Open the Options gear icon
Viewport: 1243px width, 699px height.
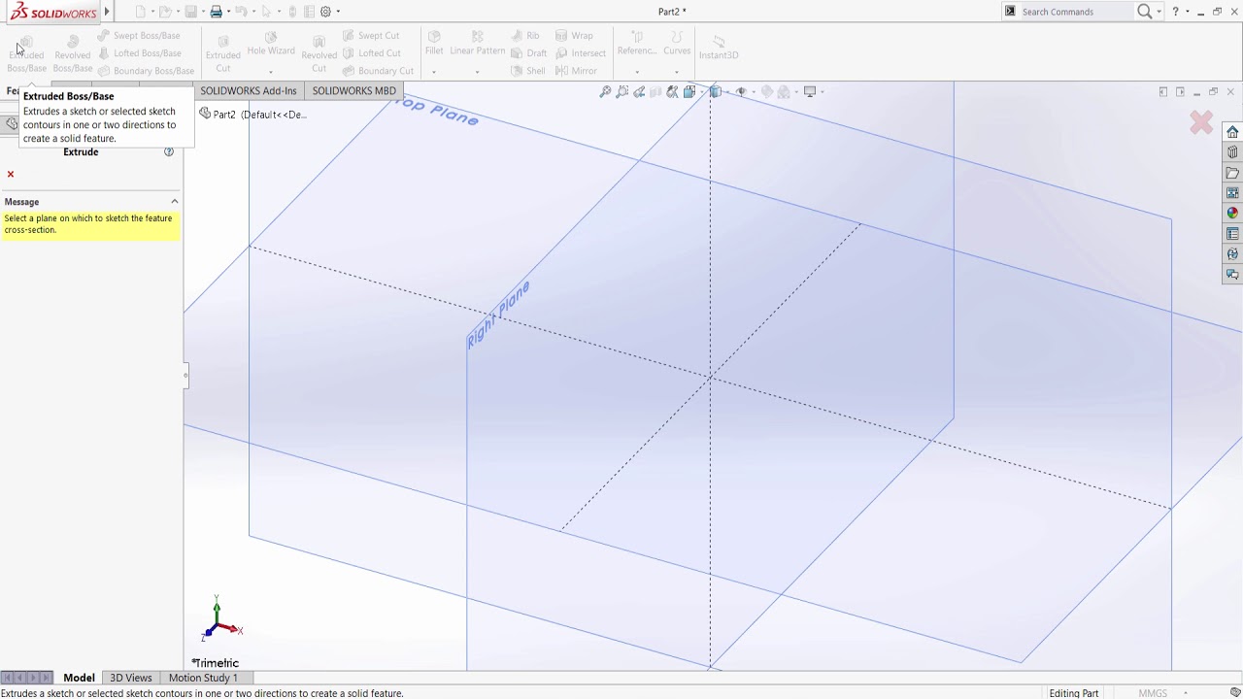point(325,12)
